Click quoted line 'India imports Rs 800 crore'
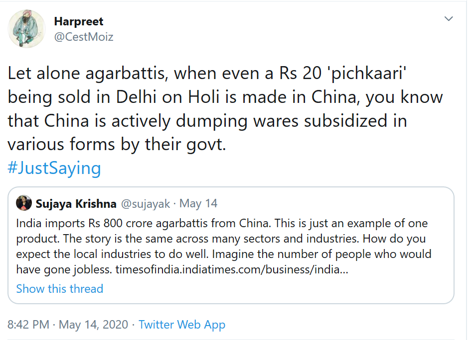Viewport: 469px width, 340px height. pyautogui.click(x=222, y=223)
